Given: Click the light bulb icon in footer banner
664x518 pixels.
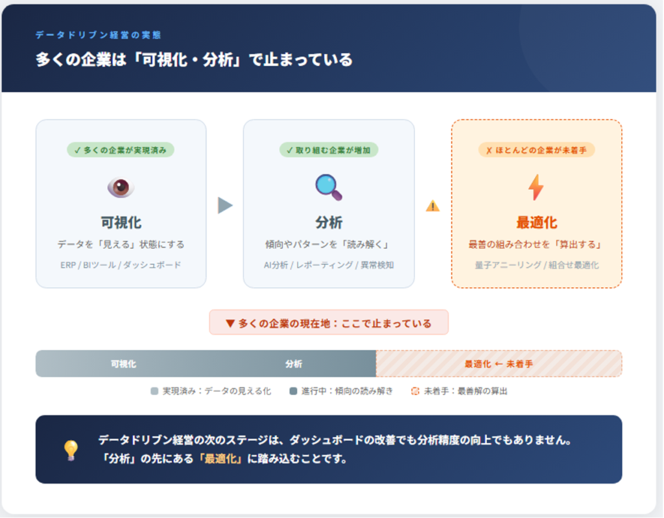Looking at the screenshot, I should (x=70, y=450).
